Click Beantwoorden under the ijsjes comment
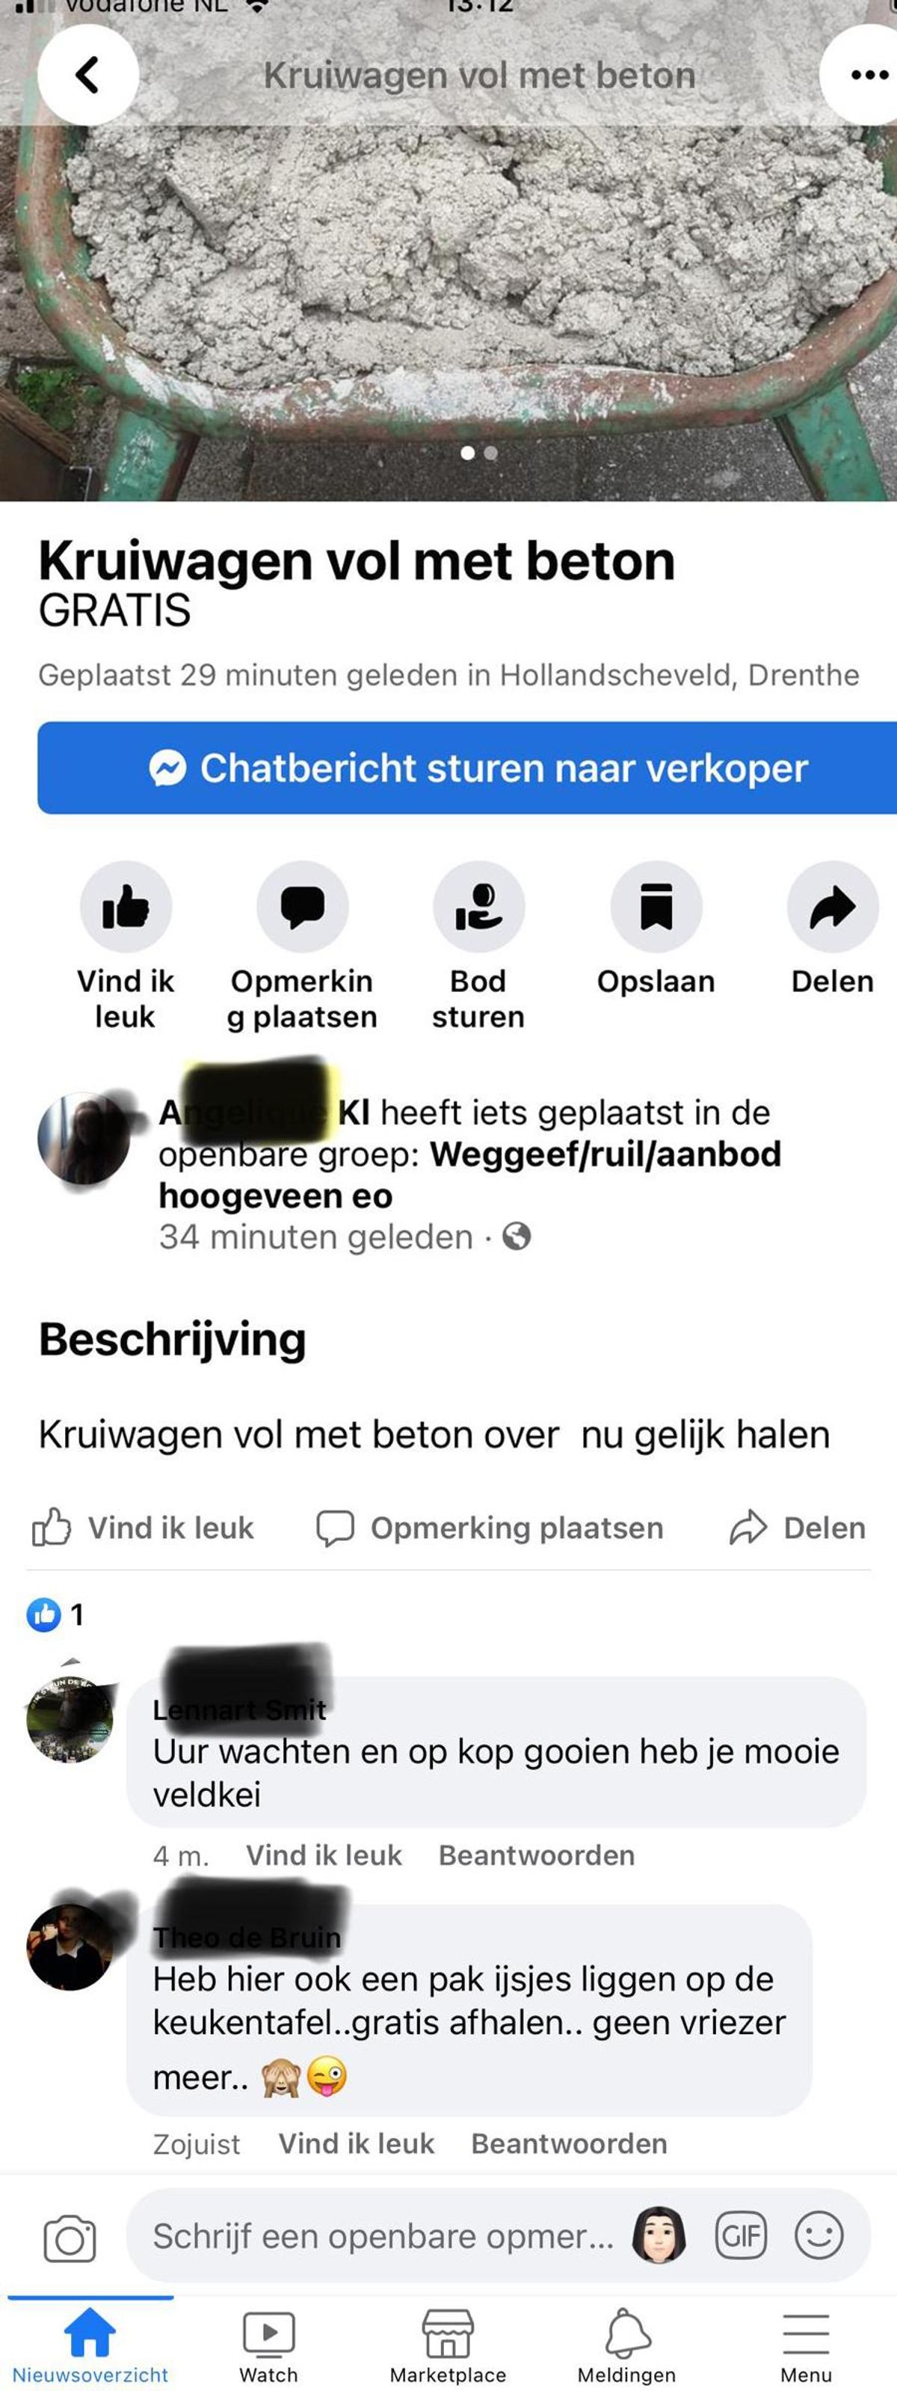The image size is (897, 2391). click(x=569, y=2143)
